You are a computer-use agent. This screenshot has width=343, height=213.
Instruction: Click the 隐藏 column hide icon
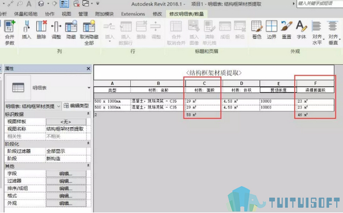tap(71, 26)
